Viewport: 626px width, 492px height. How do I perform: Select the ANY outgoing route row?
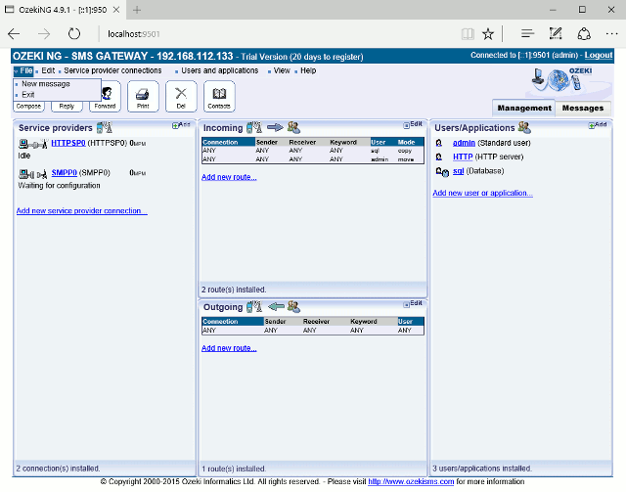[313, 331]
